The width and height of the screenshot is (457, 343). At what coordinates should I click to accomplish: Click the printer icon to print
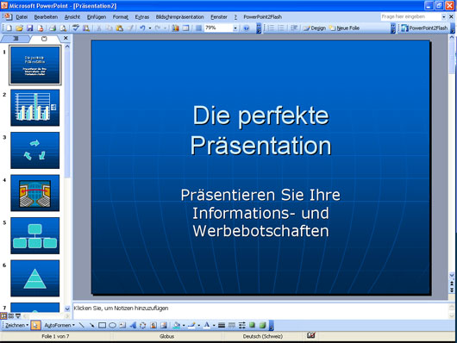pyautogui.click(x=53, y=28)
